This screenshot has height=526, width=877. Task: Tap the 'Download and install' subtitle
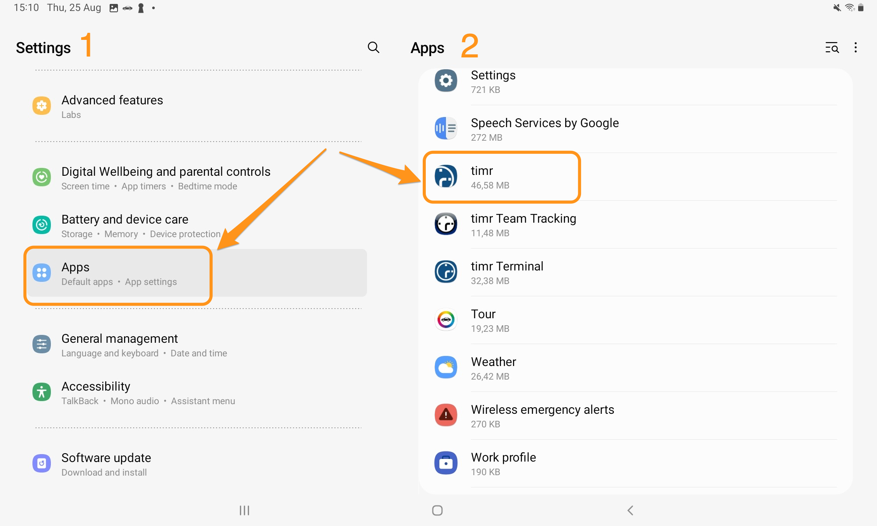tap(104, 473)
